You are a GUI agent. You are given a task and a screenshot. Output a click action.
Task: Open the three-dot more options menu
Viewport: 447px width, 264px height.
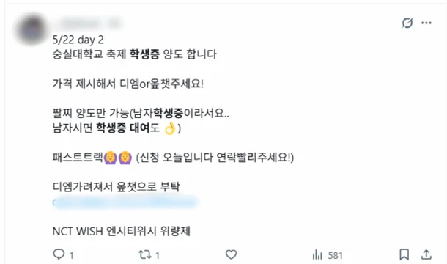click(426, 23)
